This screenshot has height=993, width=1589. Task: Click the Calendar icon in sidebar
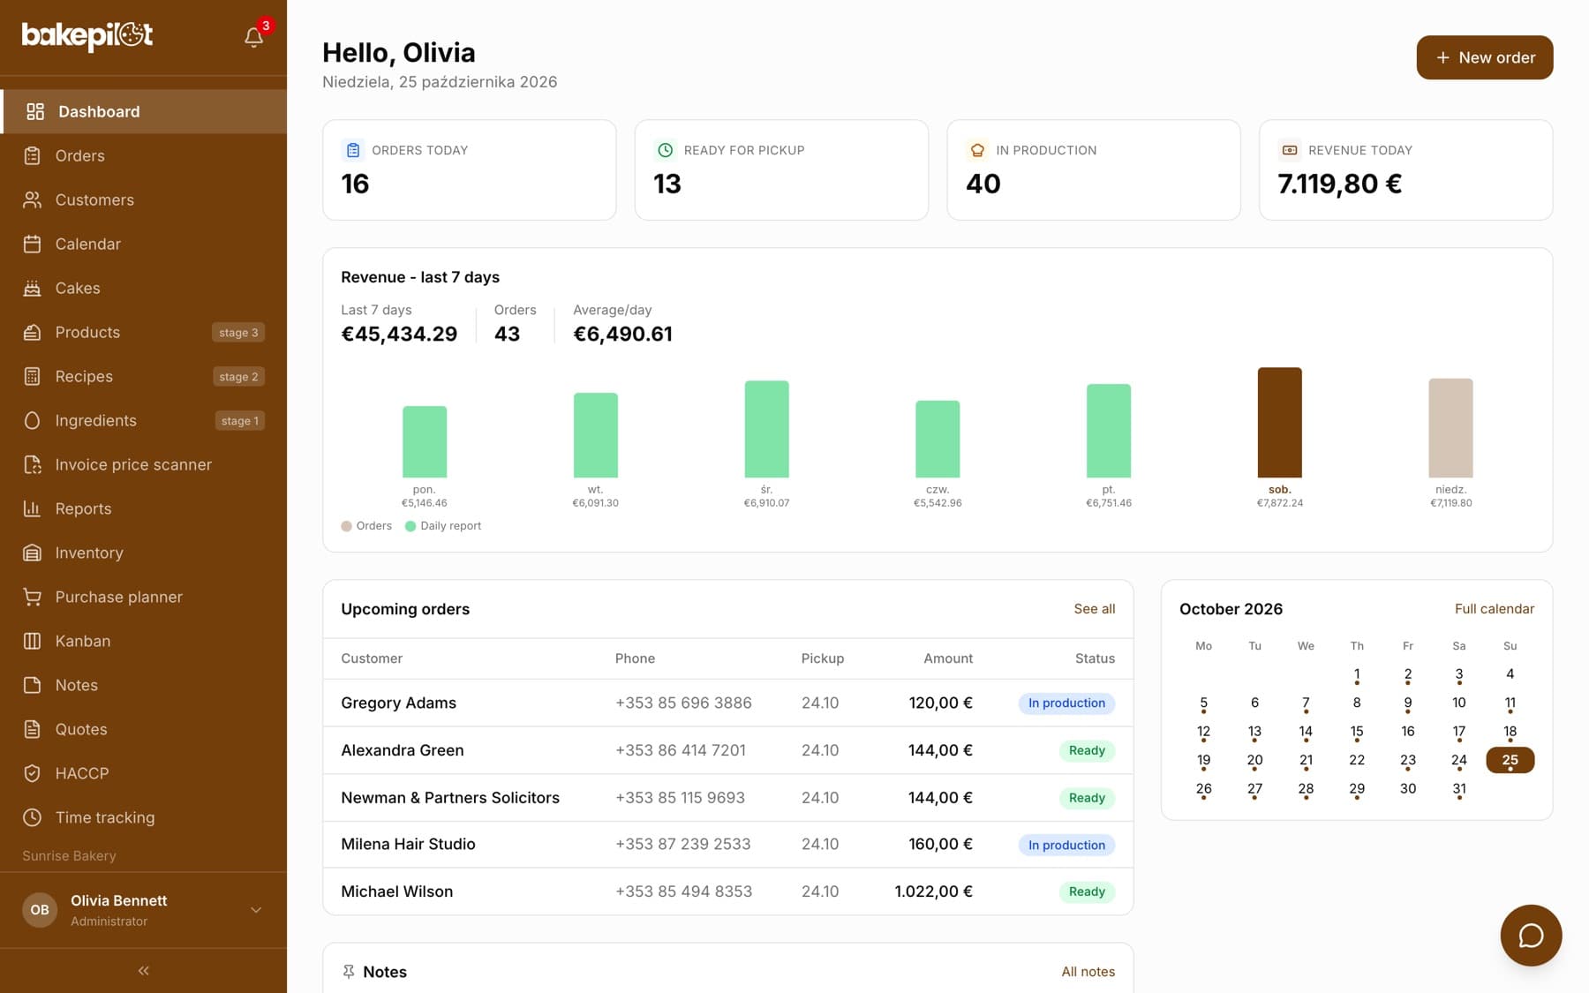coord(32,244)
